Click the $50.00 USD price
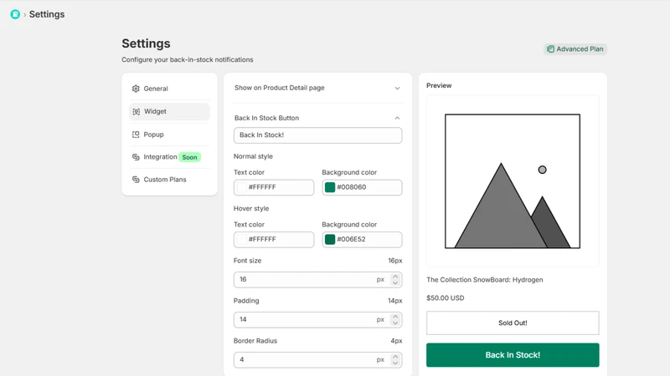 tap(446, 298)
